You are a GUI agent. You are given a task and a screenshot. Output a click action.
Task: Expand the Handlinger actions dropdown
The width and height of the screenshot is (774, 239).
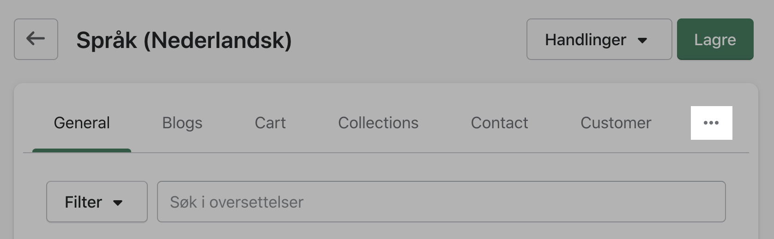pyautogui.click(x=599, y=39)
